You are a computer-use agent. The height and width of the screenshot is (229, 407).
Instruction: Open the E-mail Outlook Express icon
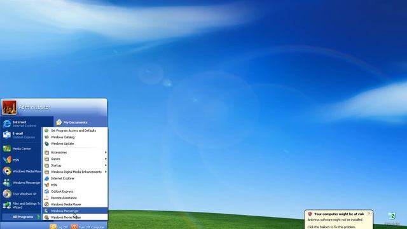pos(7,135)
